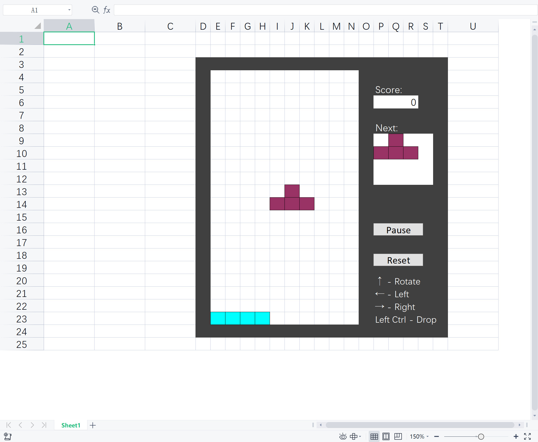Select column A header
Screen dimensions: 538x442
tap(69, 26)
